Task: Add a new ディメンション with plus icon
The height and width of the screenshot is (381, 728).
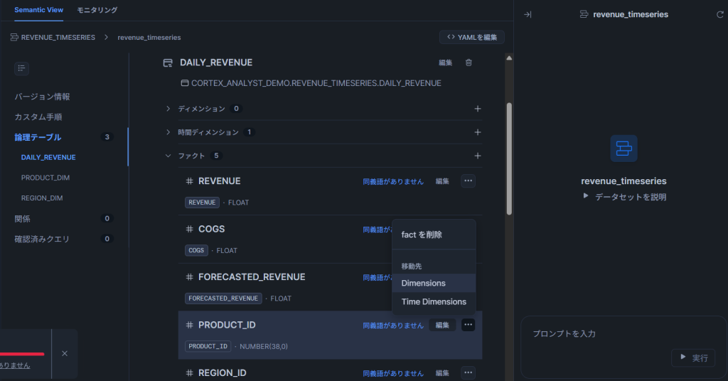Action: coord(477,109)
